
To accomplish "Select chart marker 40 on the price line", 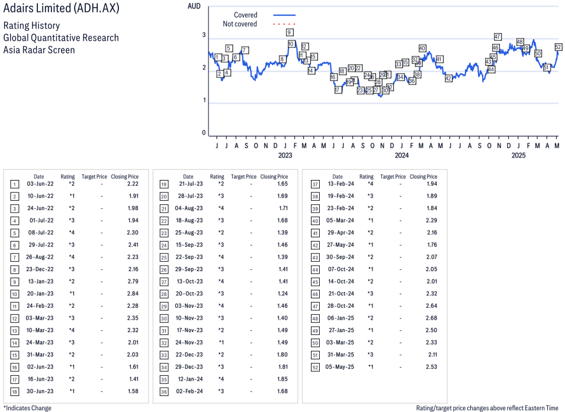I will pos(422,49).
